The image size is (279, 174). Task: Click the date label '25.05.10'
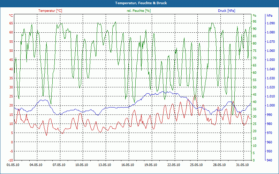point(197,165)
